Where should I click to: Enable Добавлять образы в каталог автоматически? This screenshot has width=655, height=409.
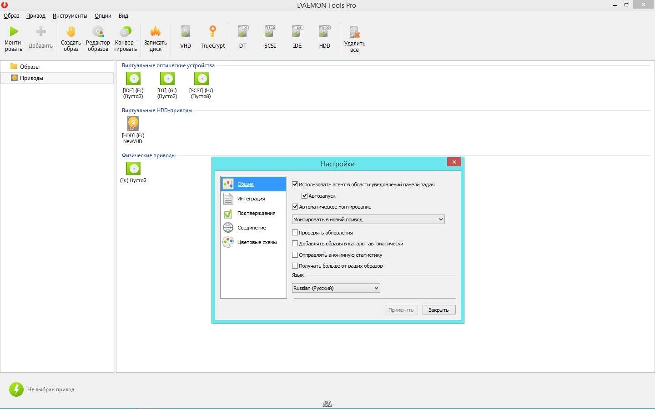coord(295,244)
